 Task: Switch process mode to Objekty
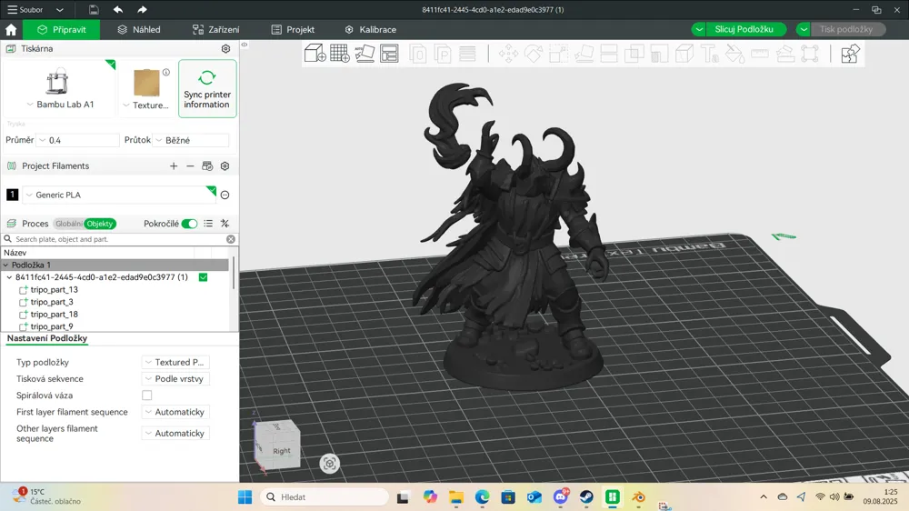[100, 224]
